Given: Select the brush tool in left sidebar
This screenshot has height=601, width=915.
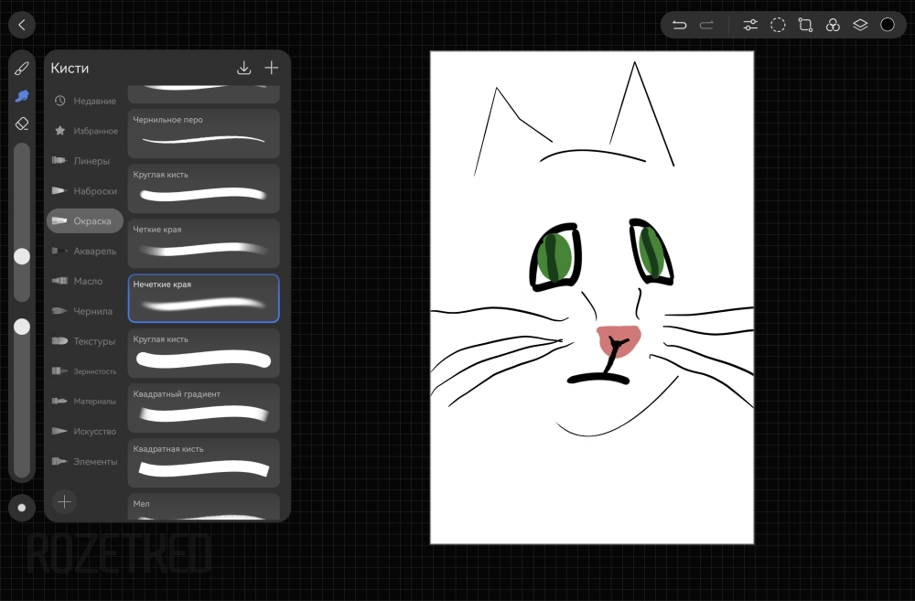Looking at the screenshot, I should (x=22, y=69).
